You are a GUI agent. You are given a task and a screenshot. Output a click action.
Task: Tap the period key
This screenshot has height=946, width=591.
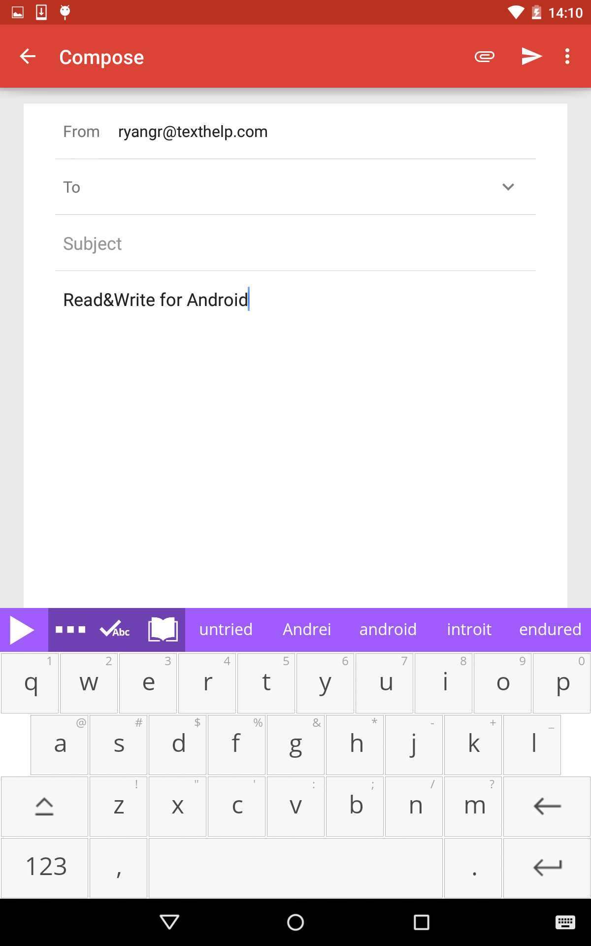point(473,868)
